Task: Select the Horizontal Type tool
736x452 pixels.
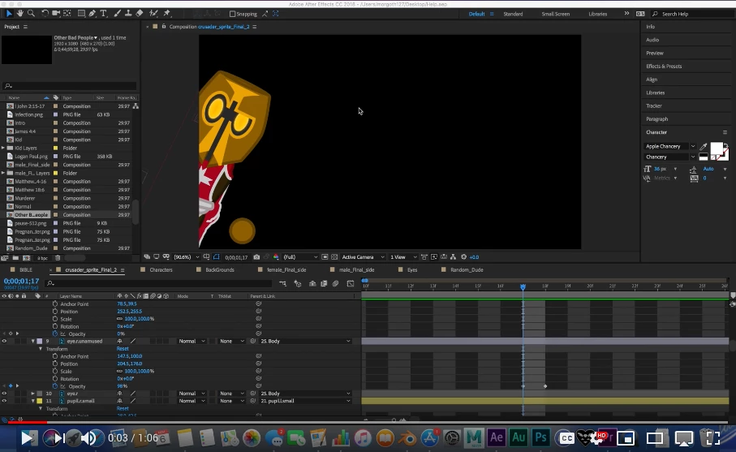Action: [x=103, y=14]
